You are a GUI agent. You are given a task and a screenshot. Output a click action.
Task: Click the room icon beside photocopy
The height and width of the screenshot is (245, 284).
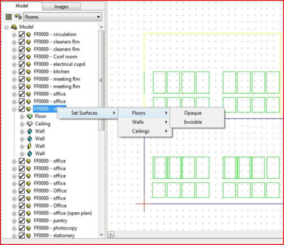pos(28,228)
